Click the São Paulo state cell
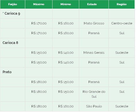Screen dimensions: 136x112 [94, 106]
